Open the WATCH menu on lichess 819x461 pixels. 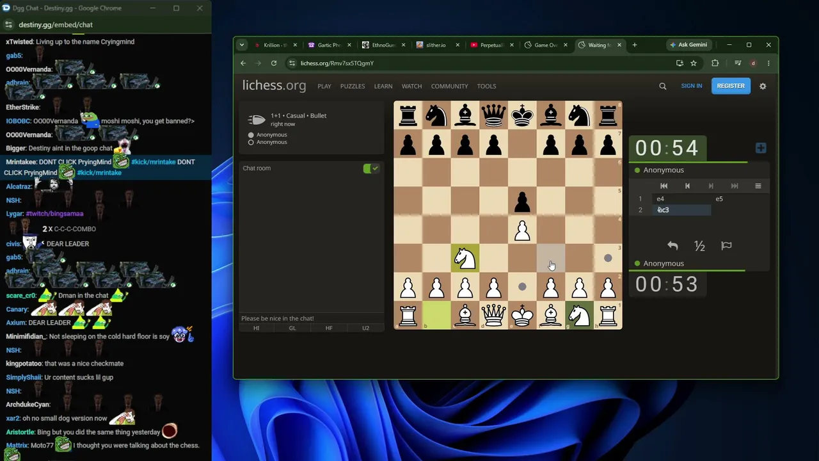[411, 86]
